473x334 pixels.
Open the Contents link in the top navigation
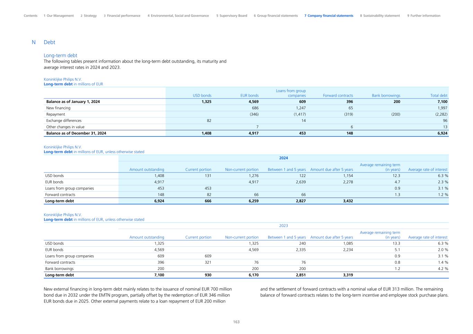30,16
